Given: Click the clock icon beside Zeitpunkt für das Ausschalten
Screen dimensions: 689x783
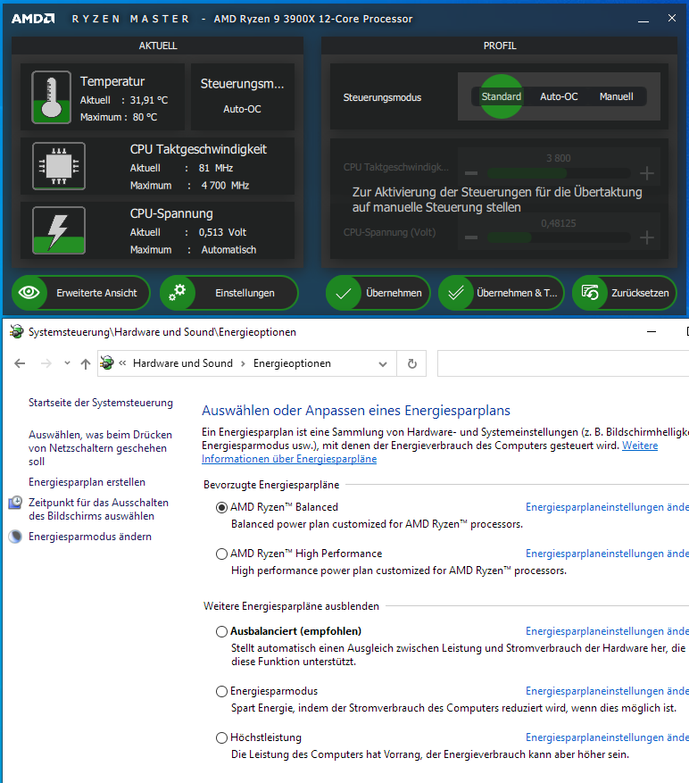Looking at the screenshot, I should click(x=15, y=503).
